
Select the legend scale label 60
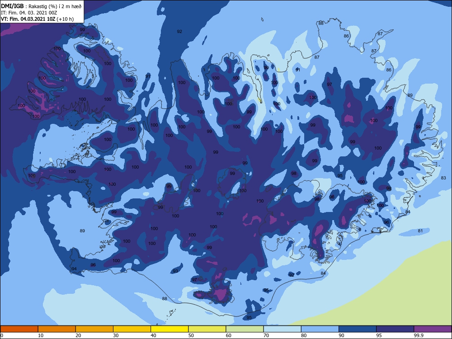coord(229,335)
